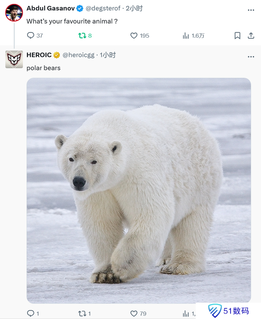Open Abdul Gasanov's profile by name
Image resolution: width=261 pixels, height=319 pixels.
click(x=51, y=8)
